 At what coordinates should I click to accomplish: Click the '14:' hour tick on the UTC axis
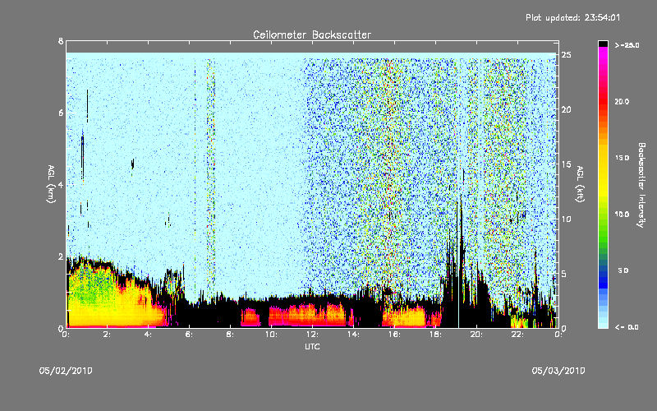(354, 335)
